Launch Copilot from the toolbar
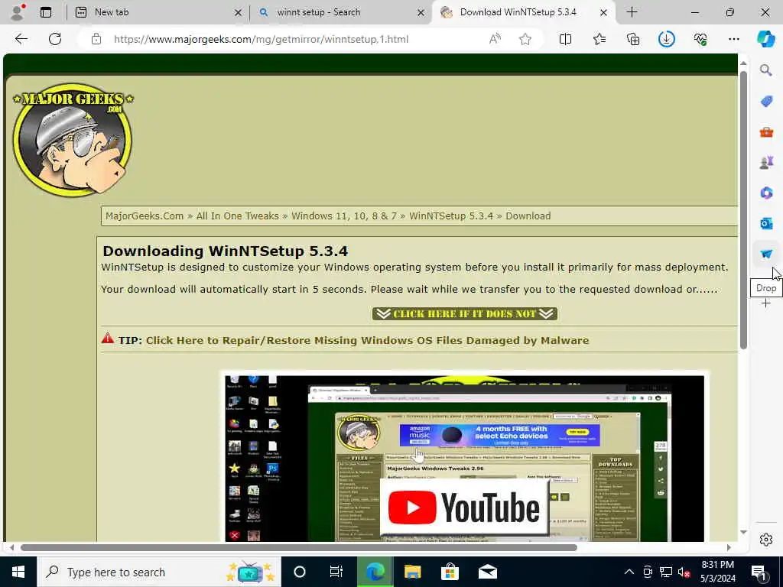The image size is (783, 587). click(x=766, y=39)
